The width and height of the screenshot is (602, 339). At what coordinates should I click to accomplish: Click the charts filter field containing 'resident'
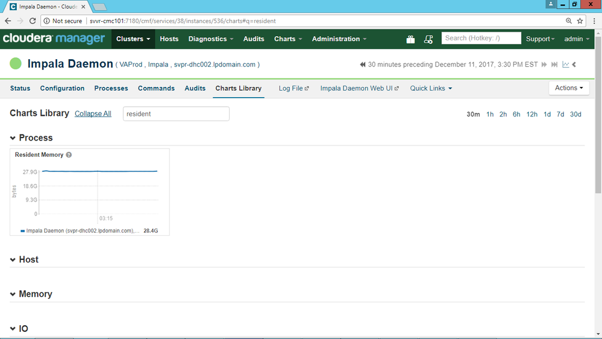tap(176, 114)
